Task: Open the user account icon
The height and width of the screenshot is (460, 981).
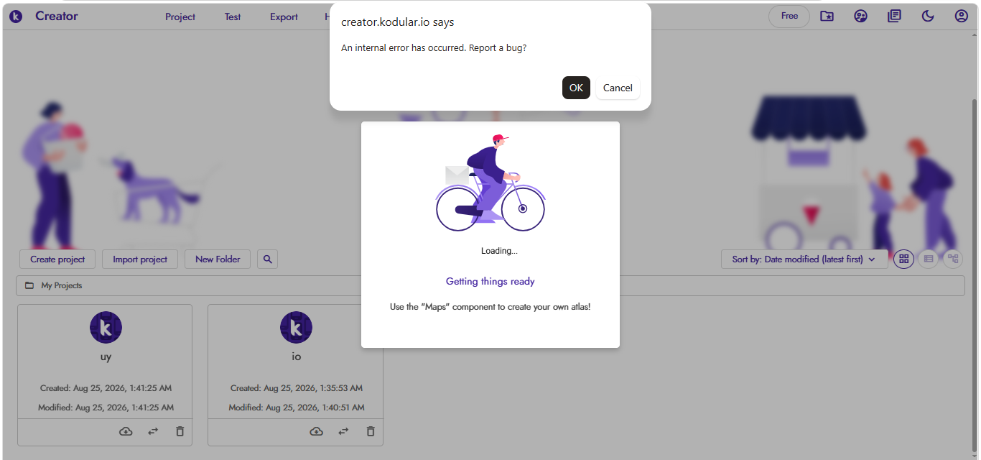Action: click(962, 16)
